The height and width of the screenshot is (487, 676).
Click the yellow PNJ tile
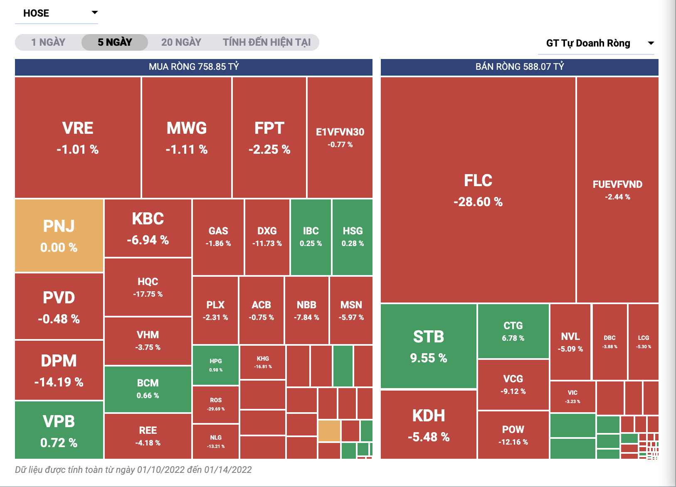point(59,236)
